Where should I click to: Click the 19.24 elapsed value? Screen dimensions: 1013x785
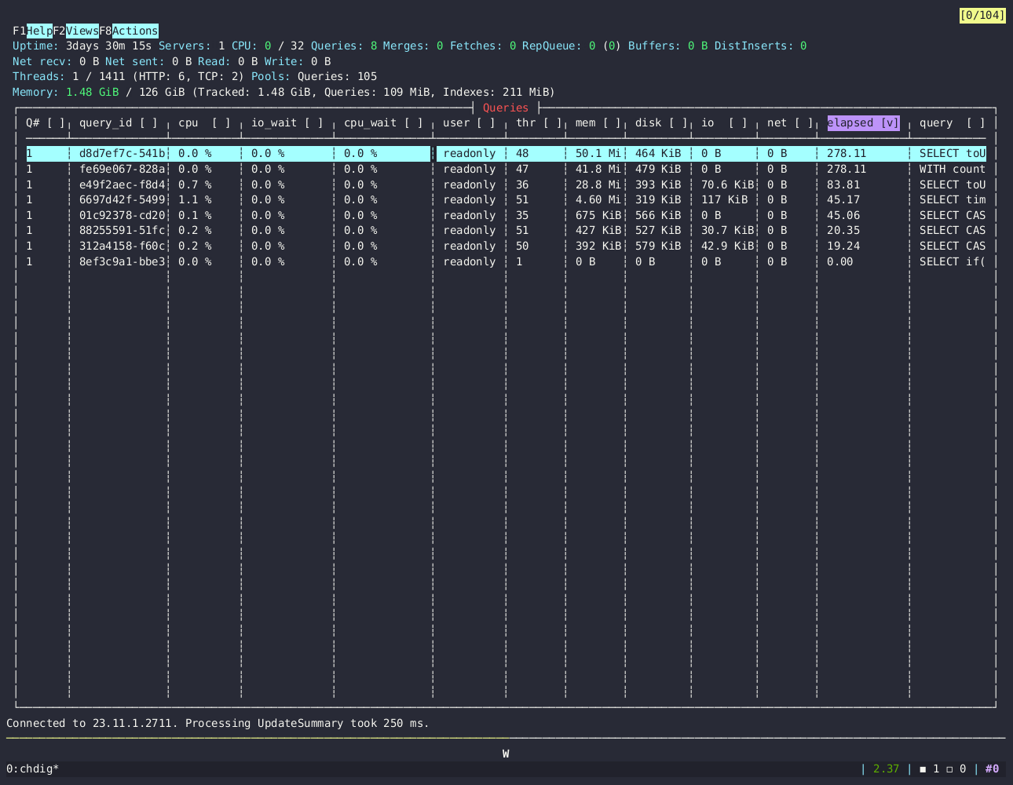click(843, 246)
